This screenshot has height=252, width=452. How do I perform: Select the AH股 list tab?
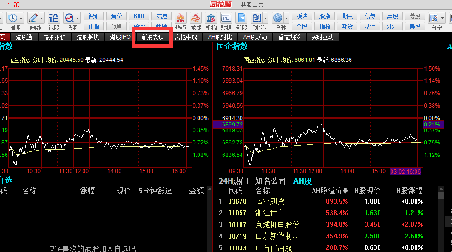[x=302, y=181]
